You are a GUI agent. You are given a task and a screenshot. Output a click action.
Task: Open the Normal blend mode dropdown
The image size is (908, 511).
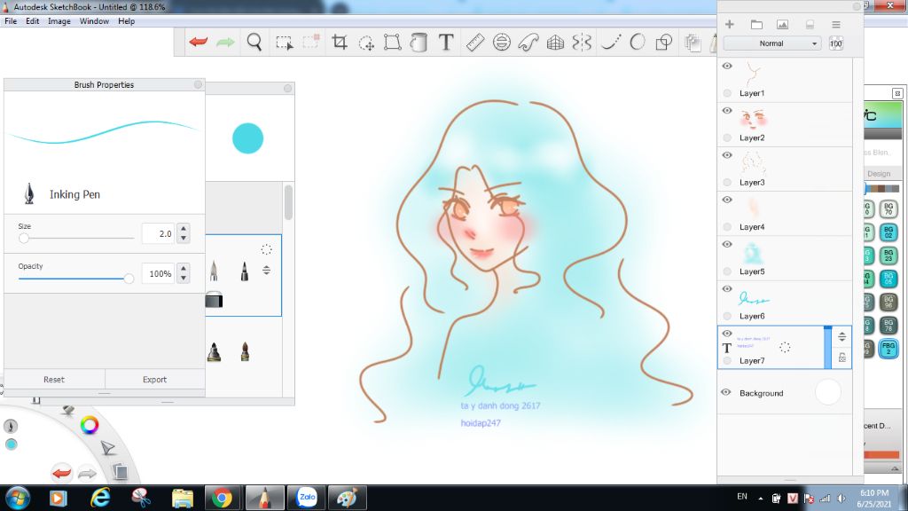pos(772,43)
